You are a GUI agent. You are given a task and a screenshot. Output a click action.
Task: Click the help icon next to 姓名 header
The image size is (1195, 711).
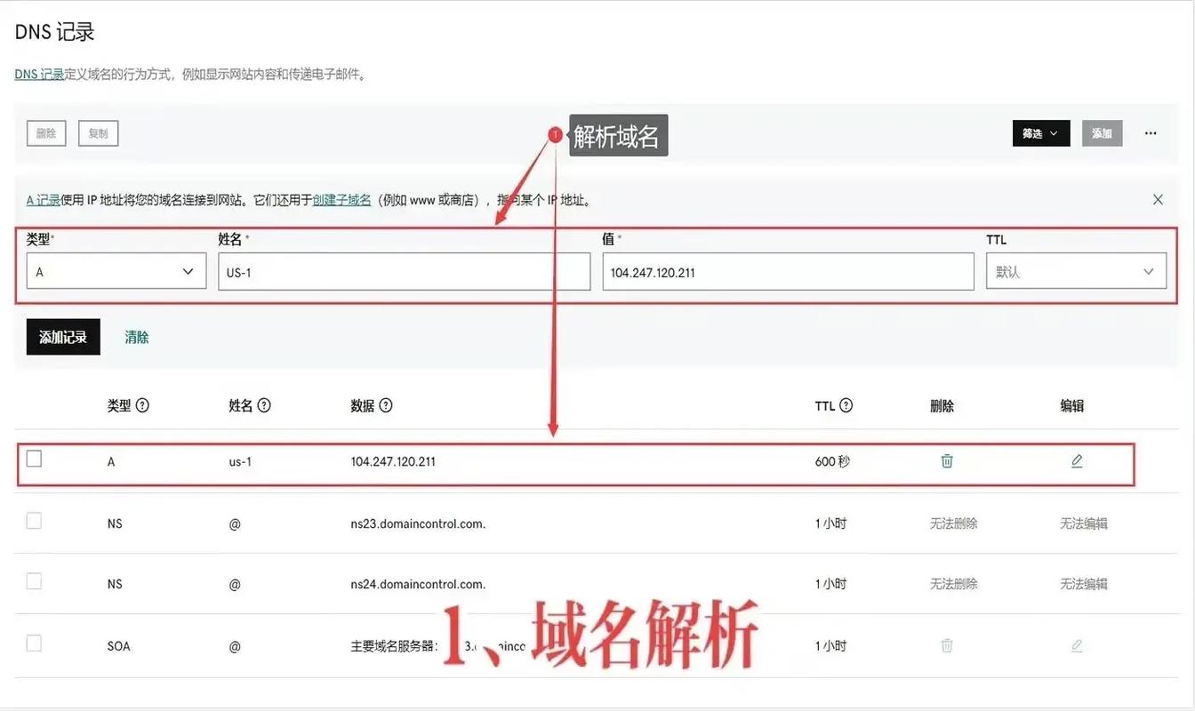tap(264, 405)
